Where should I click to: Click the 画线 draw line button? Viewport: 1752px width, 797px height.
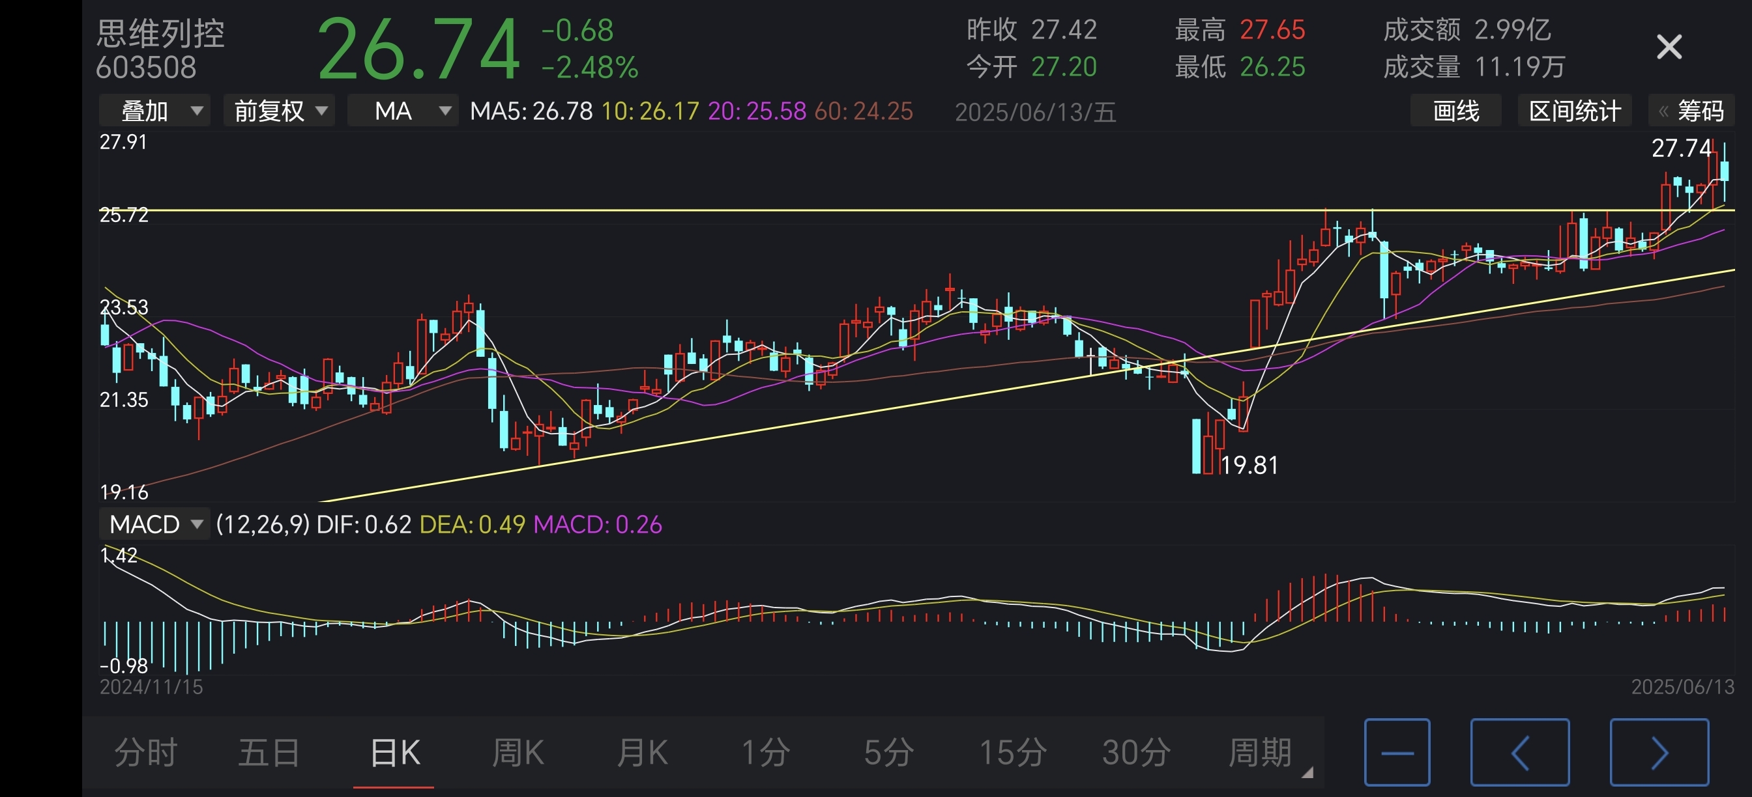(1455, 111)
